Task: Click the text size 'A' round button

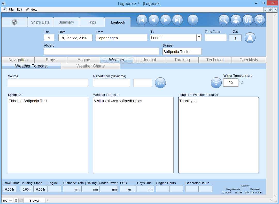Action: (160, 83)
